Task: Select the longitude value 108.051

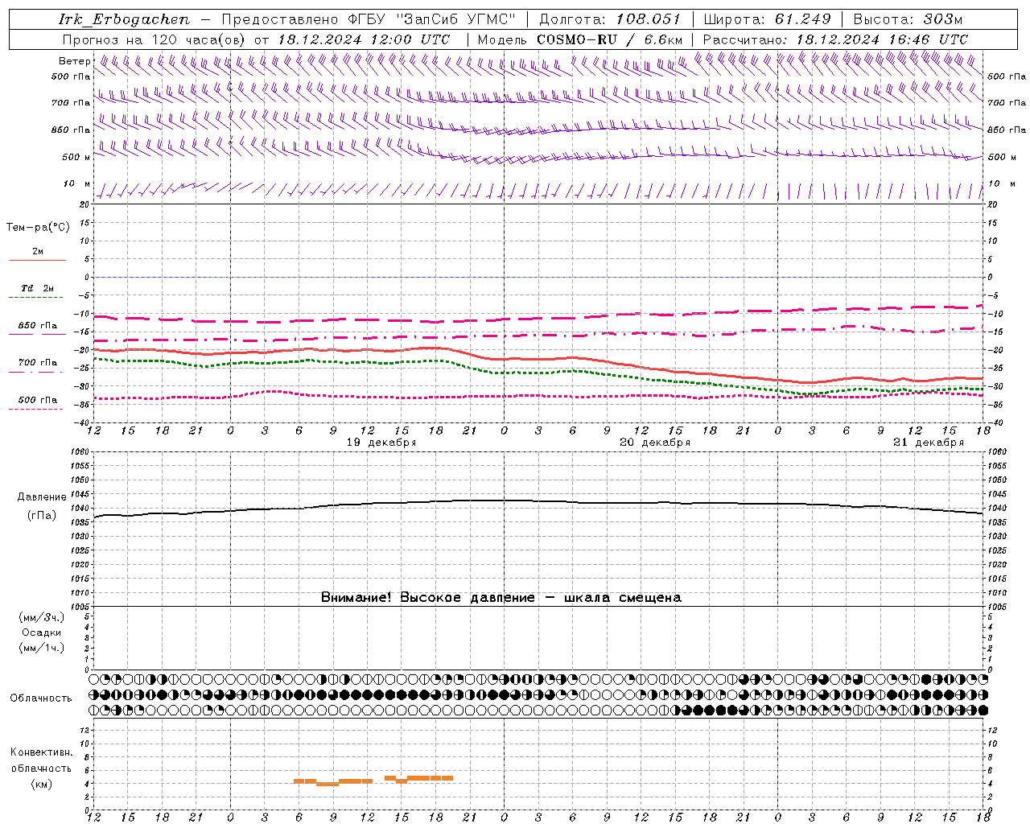Action: click(x=649, y=19)
